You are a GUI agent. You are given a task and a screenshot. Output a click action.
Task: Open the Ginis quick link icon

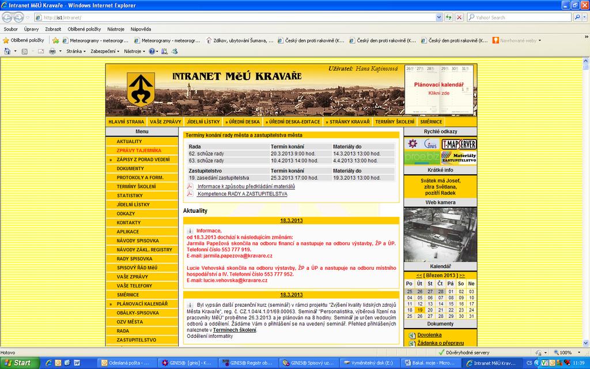[430, 144]
